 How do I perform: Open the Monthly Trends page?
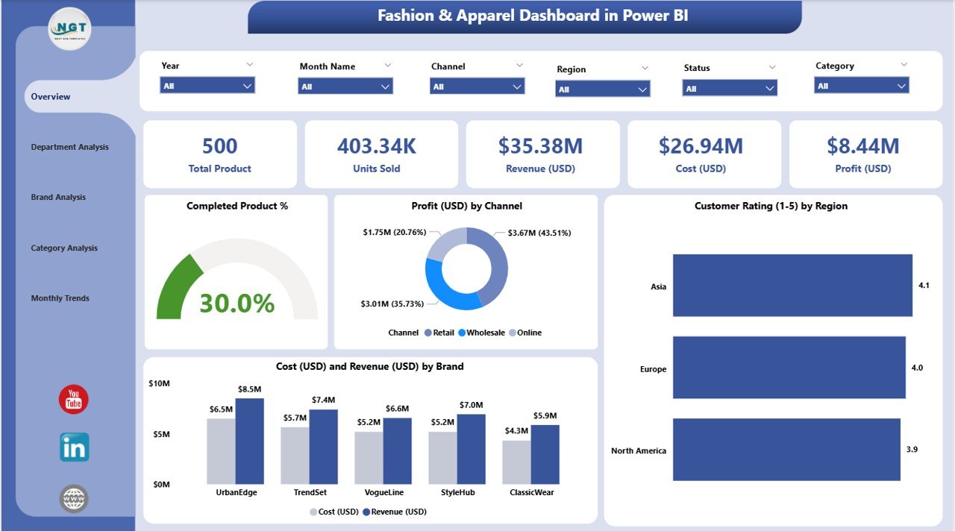click(60, 298)
